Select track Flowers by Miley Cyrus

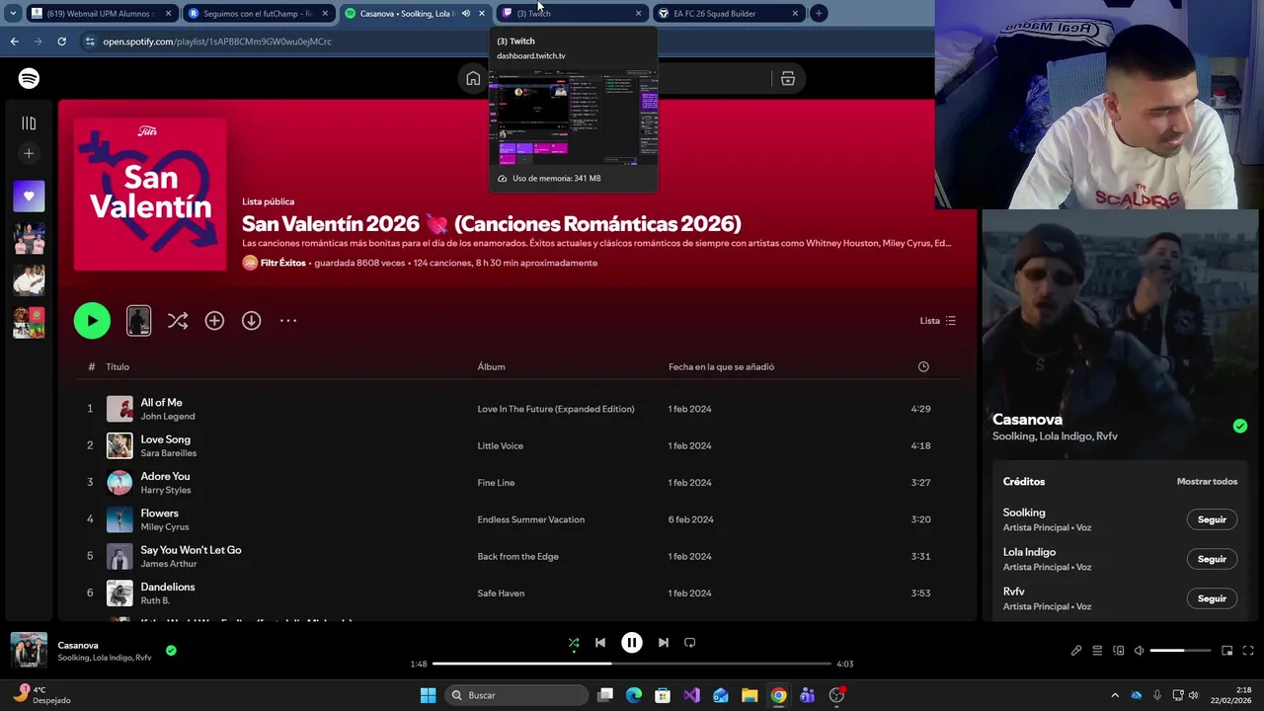coord(159,513)
